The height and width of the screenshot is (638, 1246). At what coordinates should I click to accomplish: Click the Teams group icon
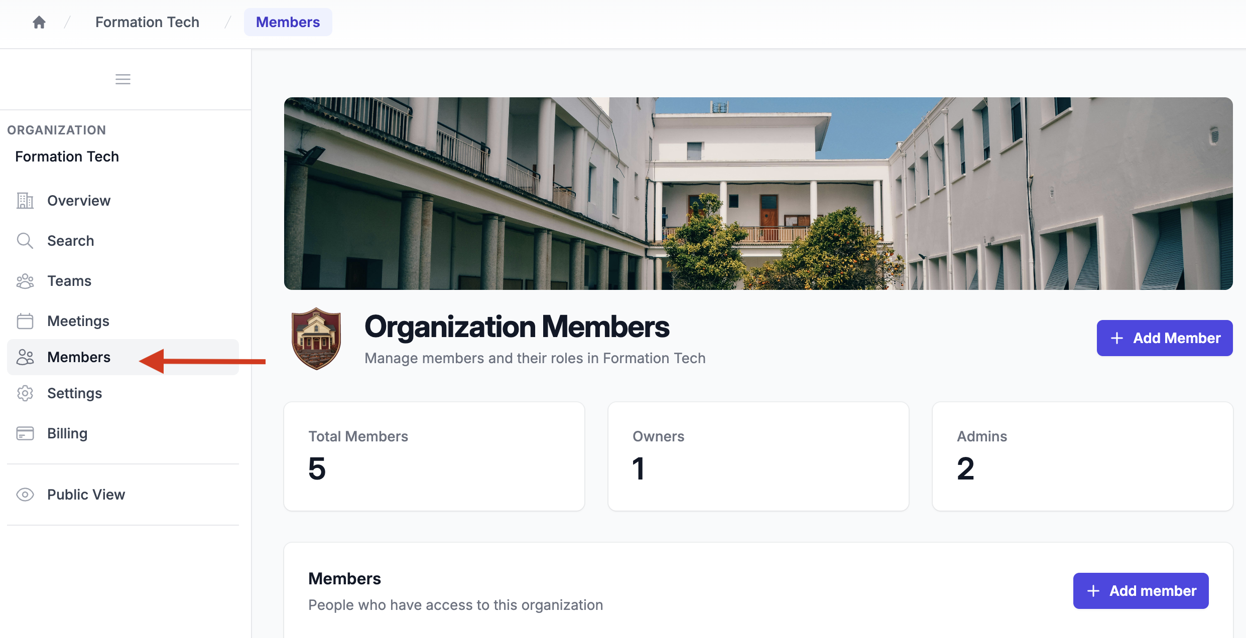tap(25, 281)
